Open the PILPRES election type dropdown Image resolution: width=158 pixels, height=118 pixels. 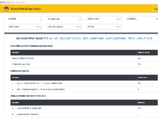[25, 19]
